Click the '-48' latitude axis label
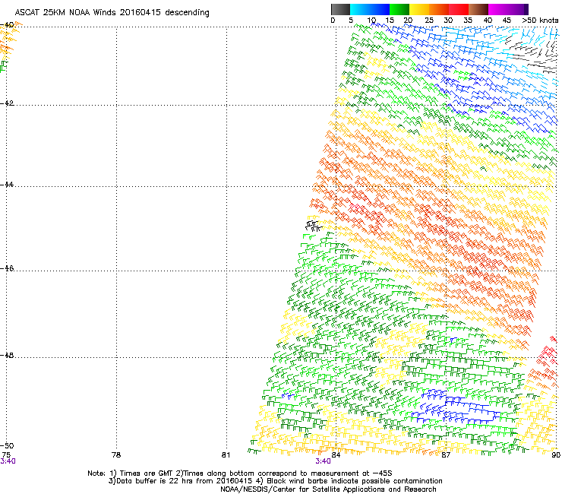This screenshot has height=494, width=562. coord(7,355)
